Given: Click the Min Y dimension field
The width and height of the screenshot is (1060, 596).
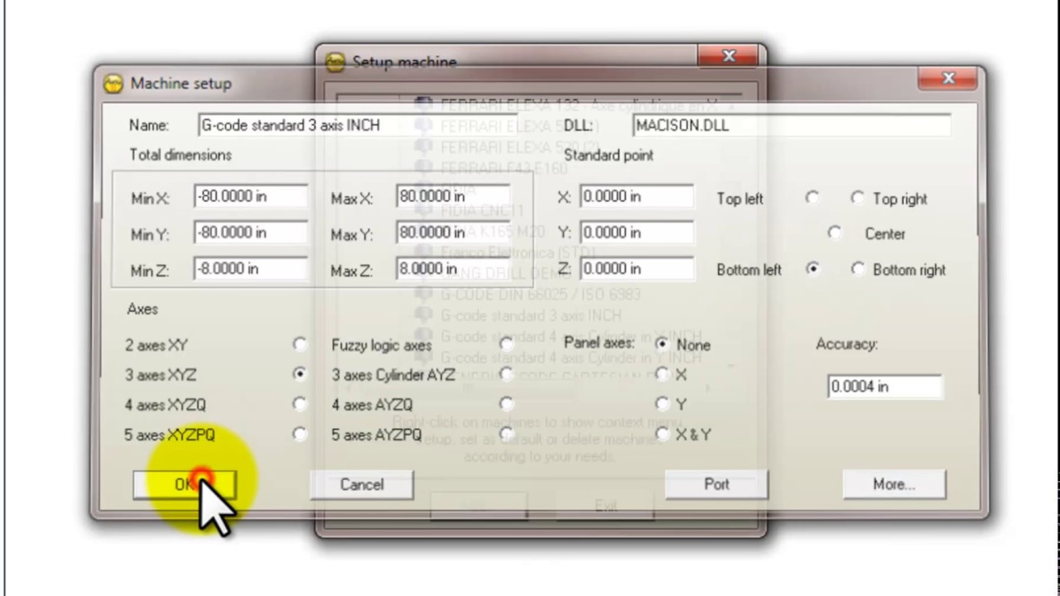Looking at the screenshot, I should pyautogui.click(x=251, y=233).
